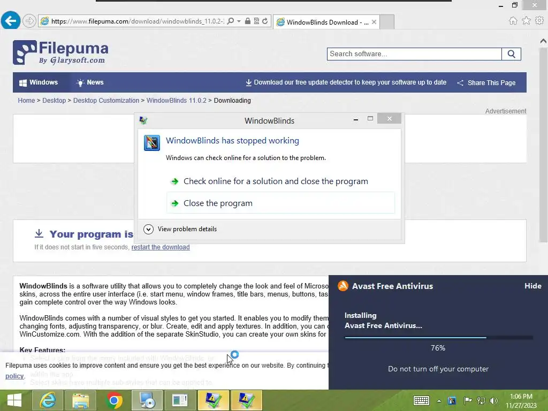The image size is (548, 411).
Task: Click the Avast logo icon
Action: tap(343, 286)
